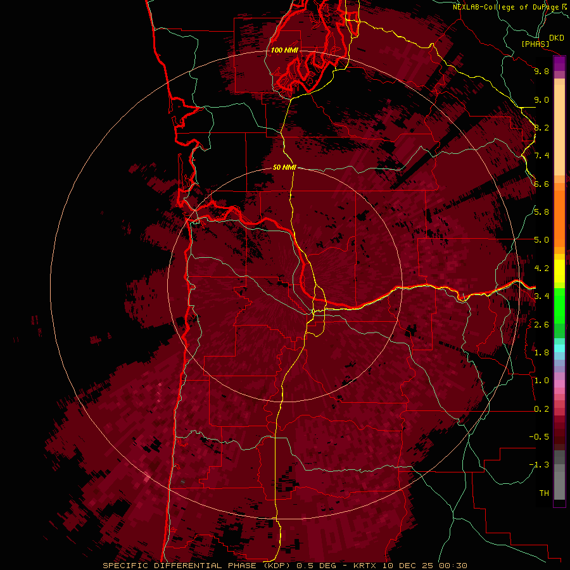570x570 pixels.
Task: Click the 6.6 value on color scale
Action: pos(541,184)
